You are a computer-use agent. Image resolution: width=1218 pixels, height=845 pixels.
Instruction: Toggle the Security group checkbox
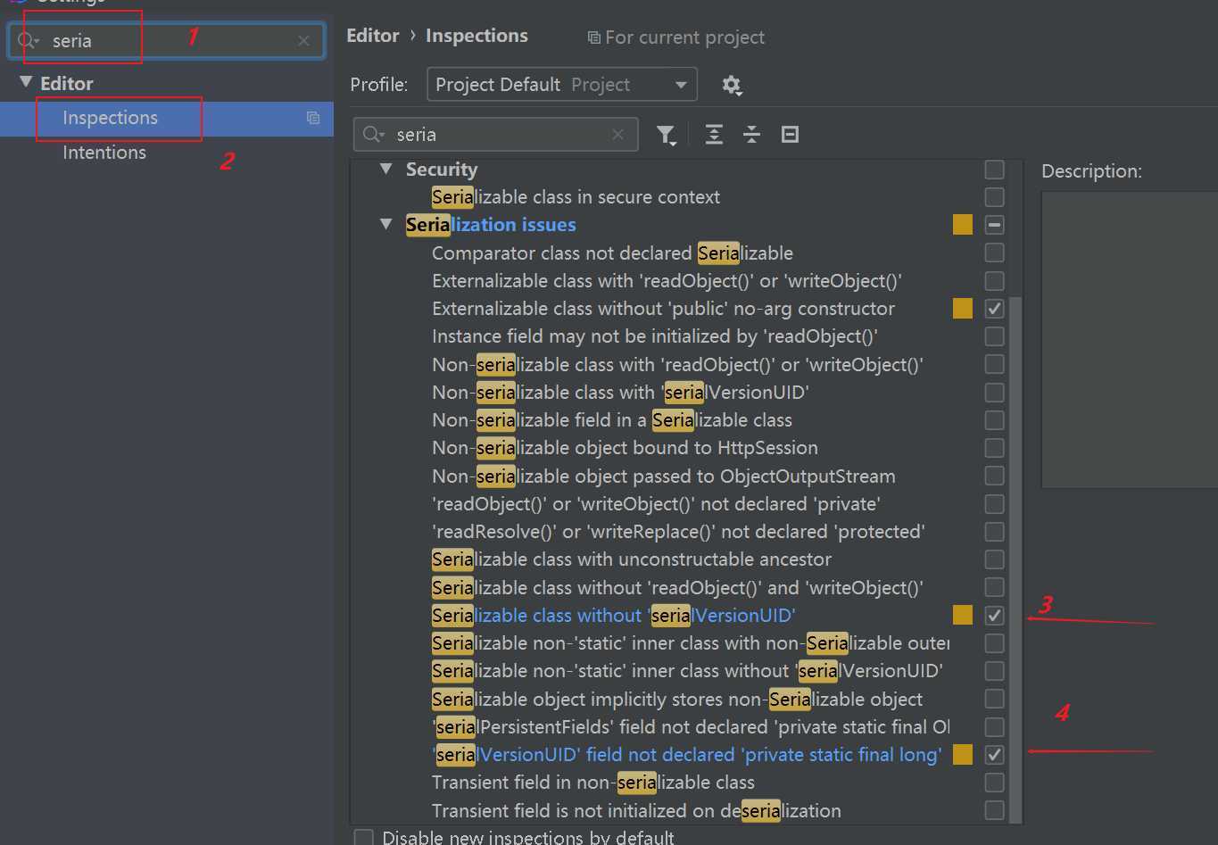coord(994,169)
